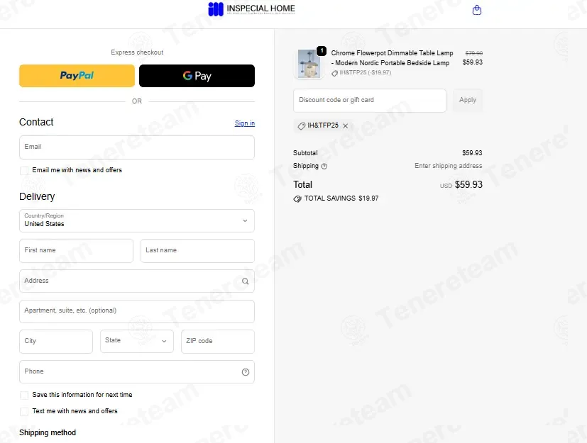The image size is (587, 443).
Task: Click the Inspecial Home logo
Action: (251, 9)
